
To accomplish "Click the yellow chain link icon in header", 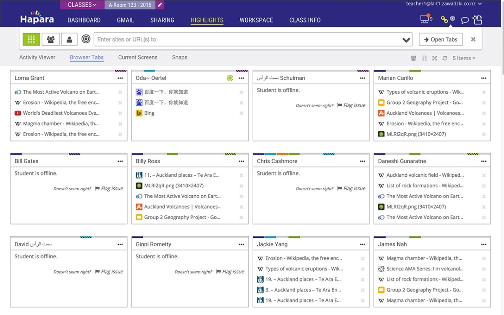I will 444,19.
